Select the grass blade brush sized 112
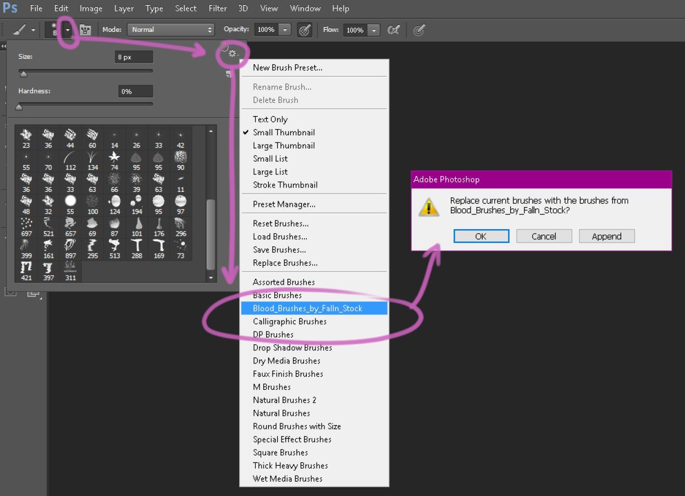Viewport: 685px width, 496px height. [x=70, y=160]
